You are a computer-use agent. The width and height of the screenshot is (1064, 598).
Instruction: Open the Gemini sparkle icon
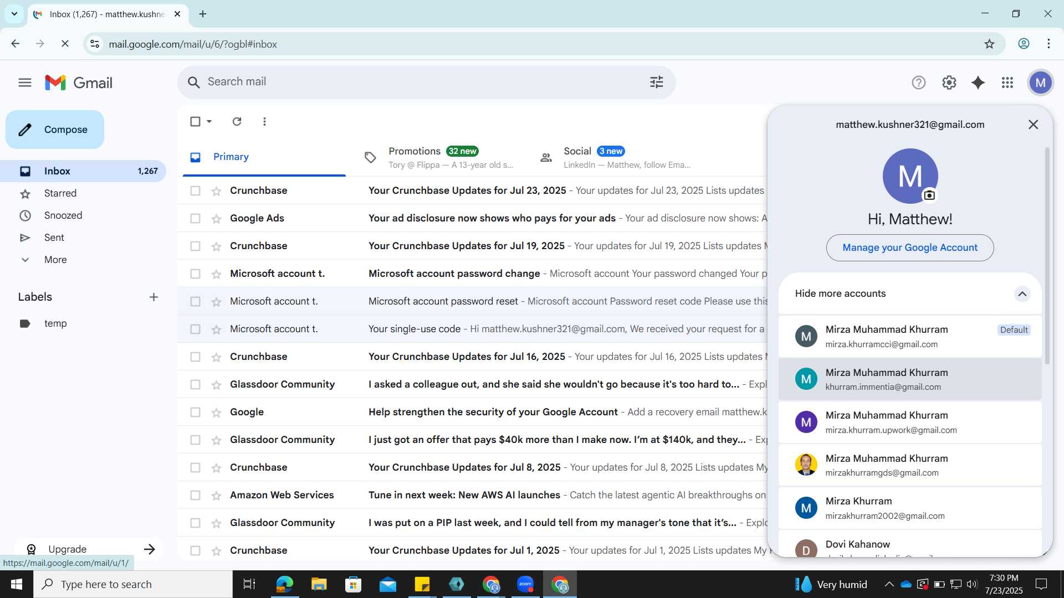978,83
